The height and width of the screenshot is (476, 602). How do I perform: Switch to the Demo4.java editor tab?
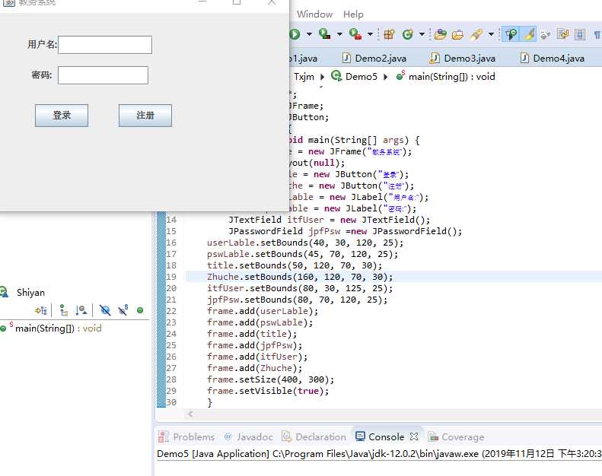553,59
